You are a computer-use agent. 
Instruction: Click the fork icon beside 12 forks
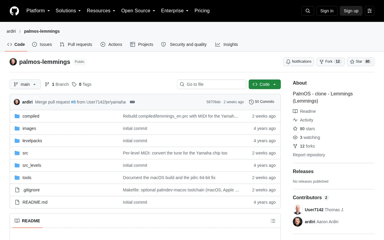295,146
